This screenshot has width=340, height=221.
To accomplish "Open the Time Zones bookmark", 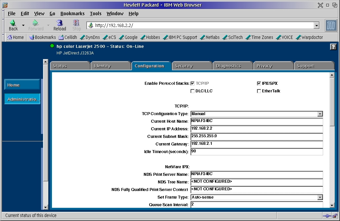I will point(259,37).
